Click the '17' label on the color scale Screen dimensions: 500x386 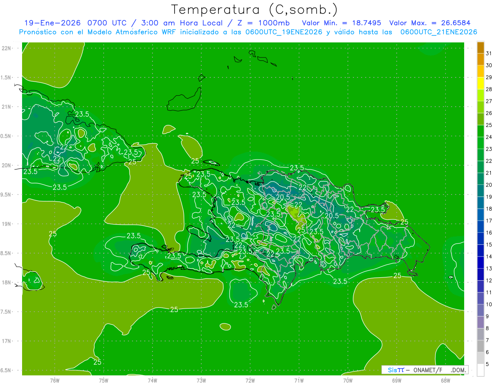click(x=489, y=221)
